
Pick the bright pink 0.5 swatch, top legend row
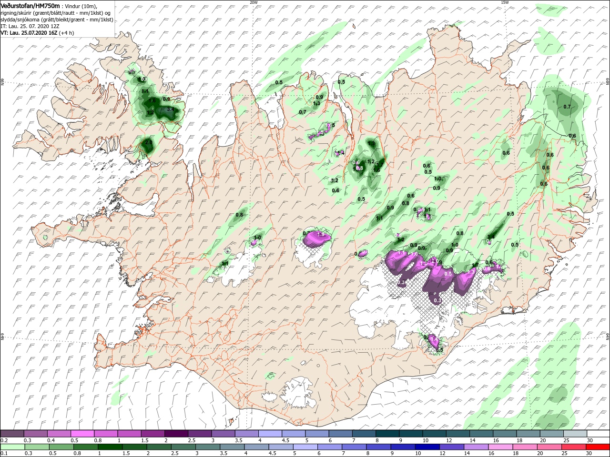pyautogui.click(x=82, y=434)
